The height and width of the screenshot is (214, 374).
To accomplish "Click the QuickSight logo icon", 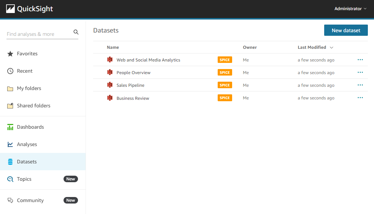I will tap(10, 9).
